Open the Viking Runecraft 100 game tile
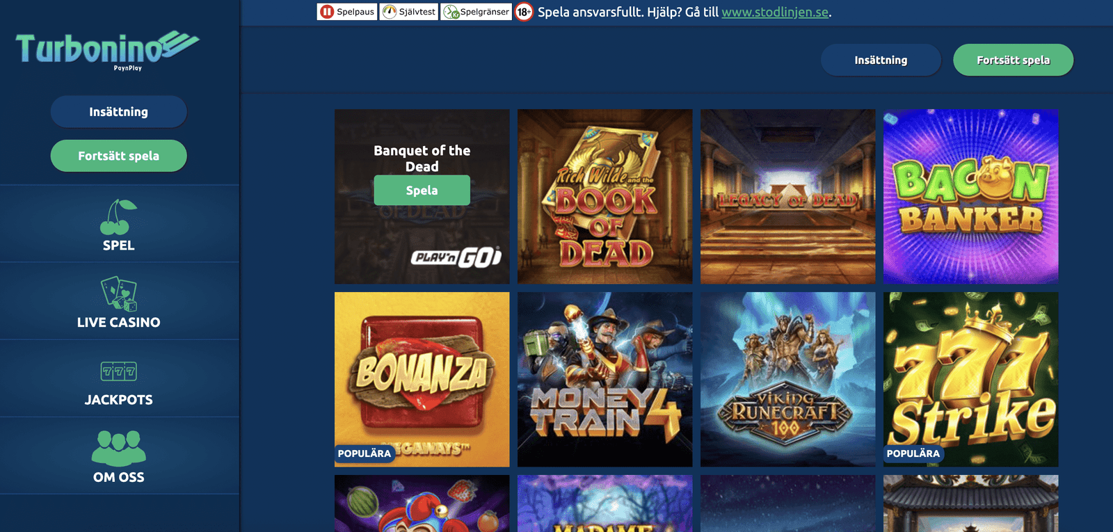The width and height of the screenshot is (1113, 532). pyautogui.click(x=788, y=379)
